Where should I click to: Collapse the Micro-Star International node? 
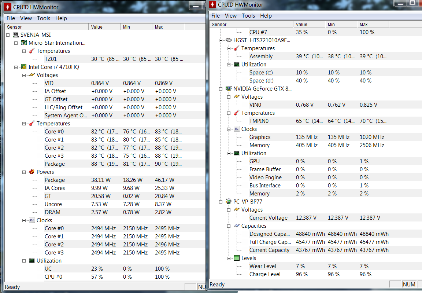[16, 43]
